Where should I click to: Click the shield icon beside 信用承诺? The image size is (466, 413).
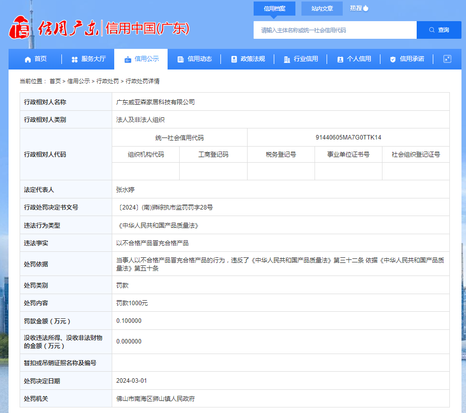pyautogui.click(x=393, y=59)
